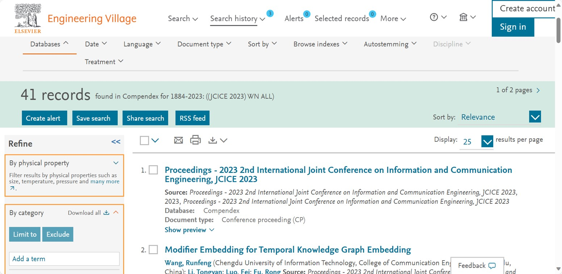
Task: Expand the By physical property section
Action: 116,163
